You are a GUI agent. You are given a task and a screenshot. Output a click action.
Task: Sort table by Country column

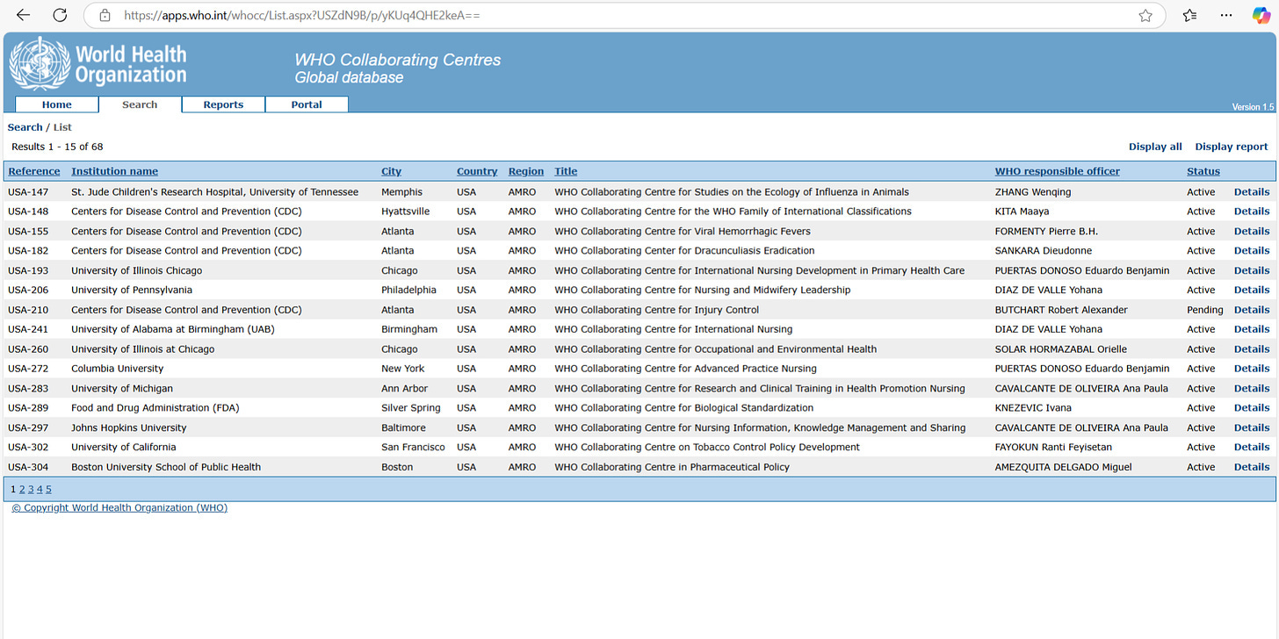(477, 171)
